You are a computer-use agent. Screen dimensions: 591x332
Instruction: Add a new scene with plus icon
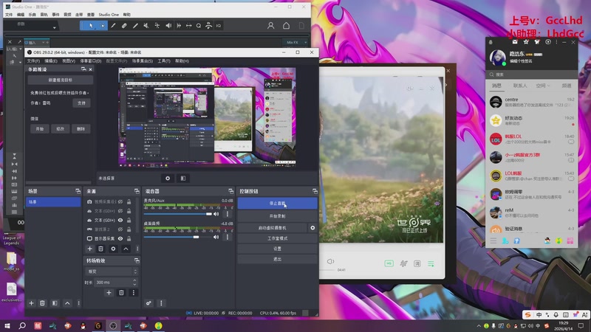[x=31, y=303]
